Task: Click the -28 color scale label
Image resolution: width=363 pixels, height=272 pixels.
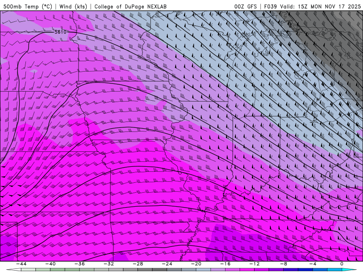Action: (x=138, y=264)
